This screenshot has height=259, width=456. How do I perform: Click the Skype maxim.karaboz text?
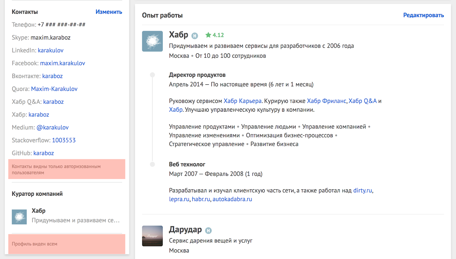(50, 38)
